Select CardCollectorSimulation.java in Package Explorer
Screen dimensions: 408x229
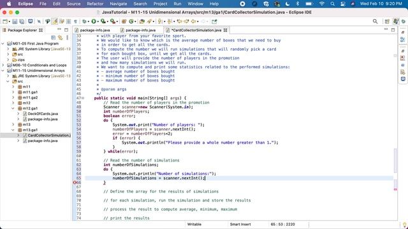tap(49, 135)
